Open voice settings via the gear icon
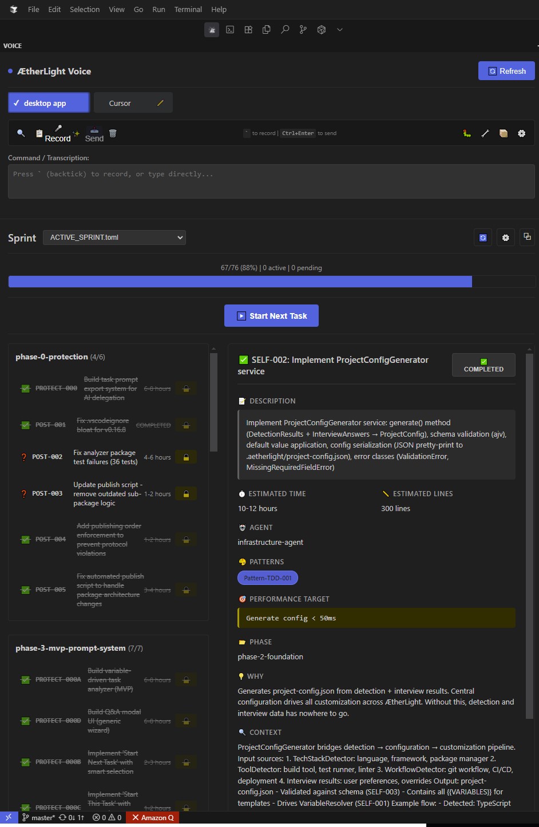539x827 pixels. (x=521, y=133)
